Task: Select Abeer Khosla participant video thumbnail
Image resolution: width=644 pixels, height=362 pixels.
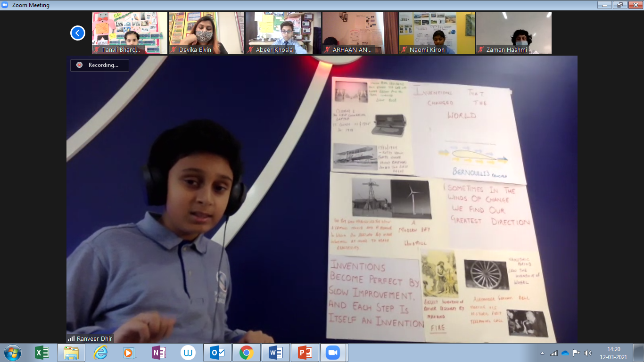Action: pyautogui.click(x=283, y=33)
